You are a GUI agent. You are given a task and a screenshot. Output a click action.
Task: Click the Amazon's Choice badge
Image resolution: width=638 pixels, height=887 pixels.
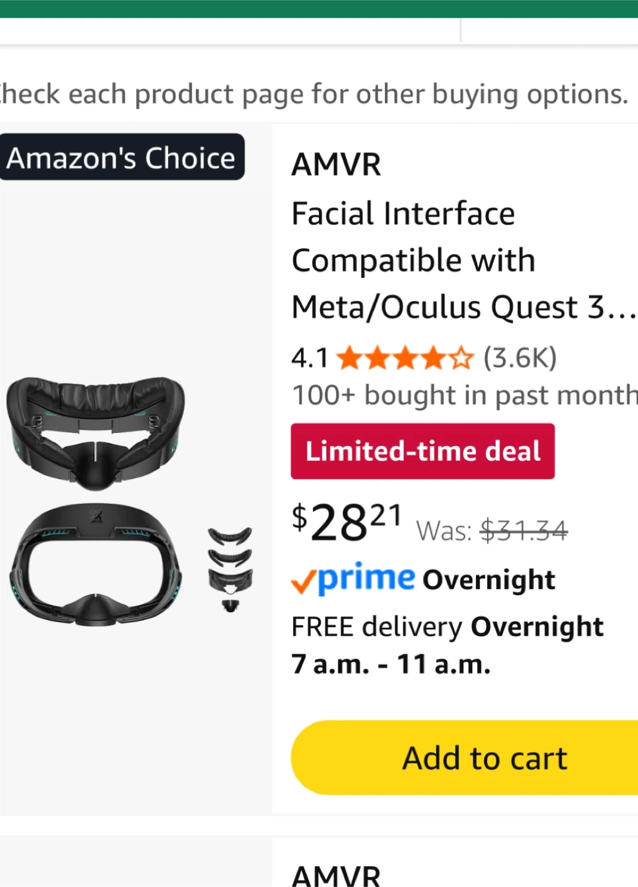tap(121, 158)
